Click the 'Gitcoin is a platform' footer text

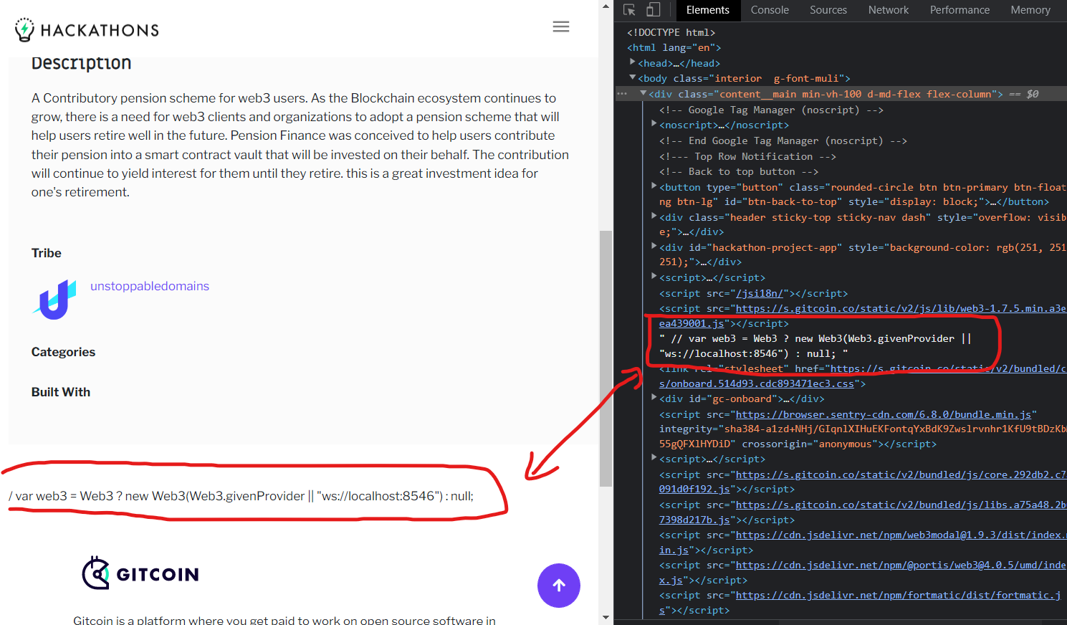click(284, 620)
